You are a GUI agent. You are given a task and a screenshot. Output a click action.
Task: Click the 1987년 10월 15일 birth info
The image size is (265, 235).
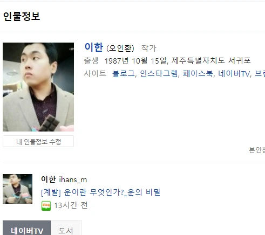(x=136, y=61)
